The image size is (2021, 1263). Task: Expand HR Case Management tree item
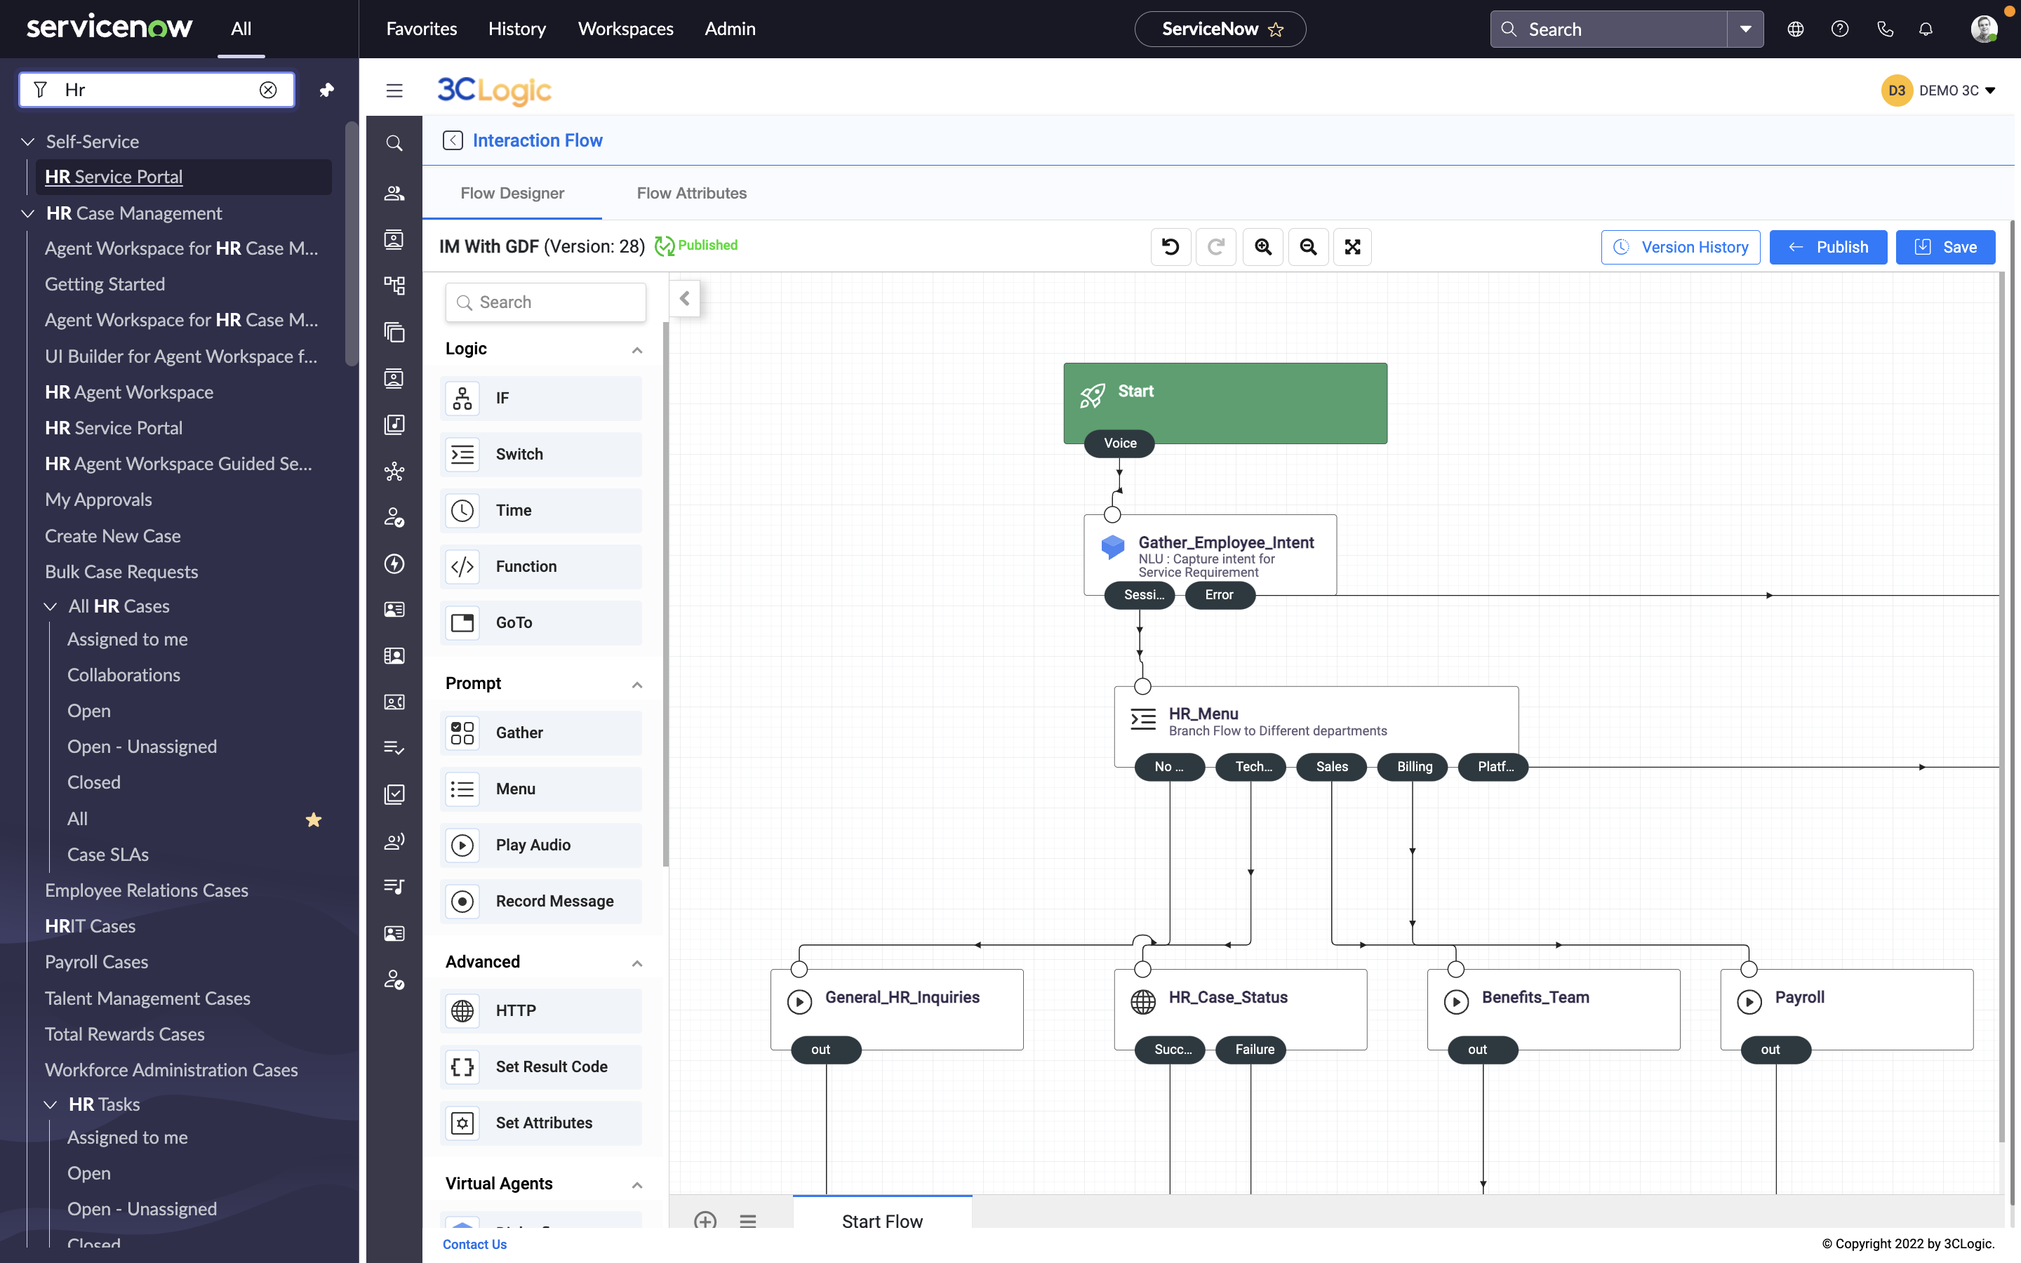[27, 213]
